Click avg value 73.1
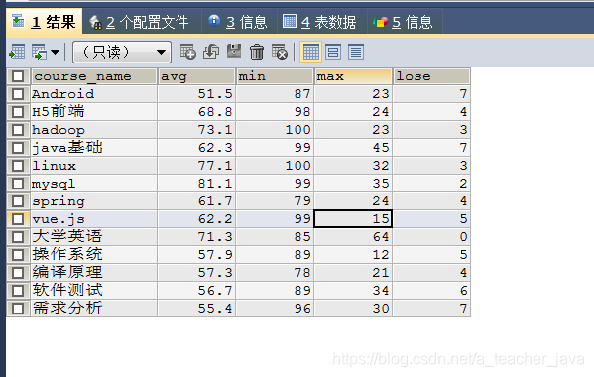Screen dimensions: 594x377 (196, 130)
